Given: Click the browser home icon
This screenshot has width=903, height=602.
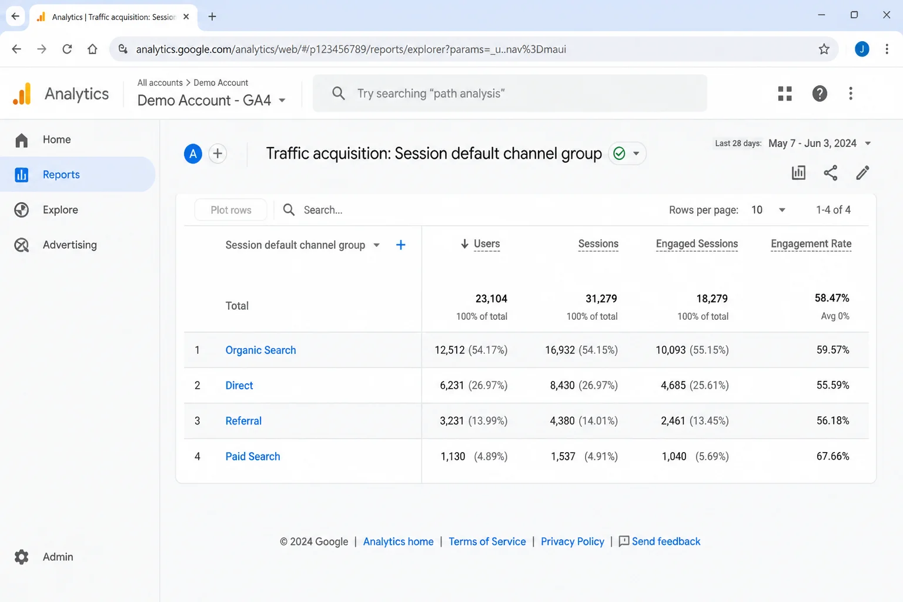Looking at the screenshot, I should click(92, 49).
